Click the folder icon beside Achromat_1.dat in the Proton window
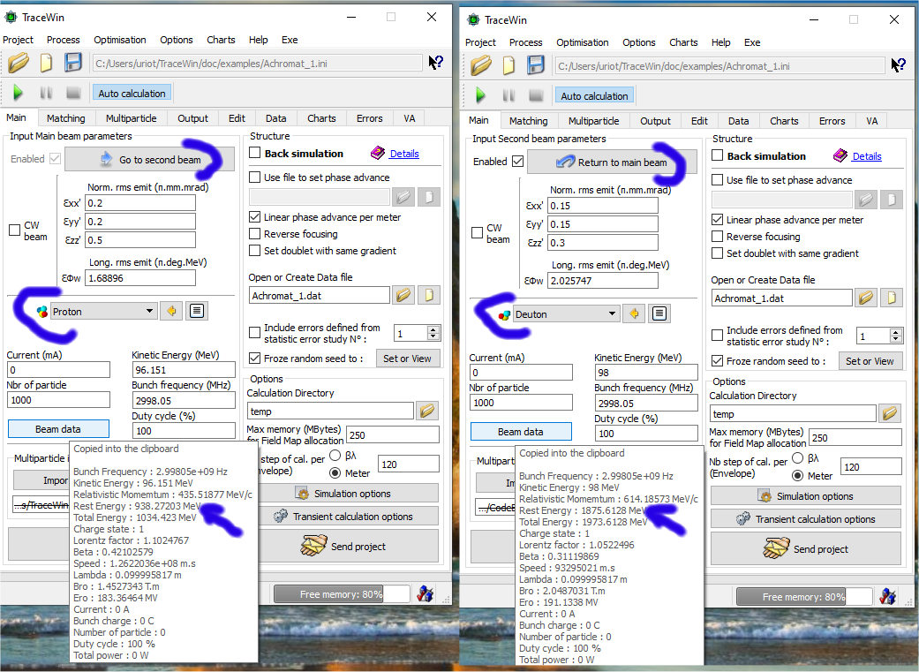Image resolution: width=919 pixels, height=672 pixels. tap(403, 295)
